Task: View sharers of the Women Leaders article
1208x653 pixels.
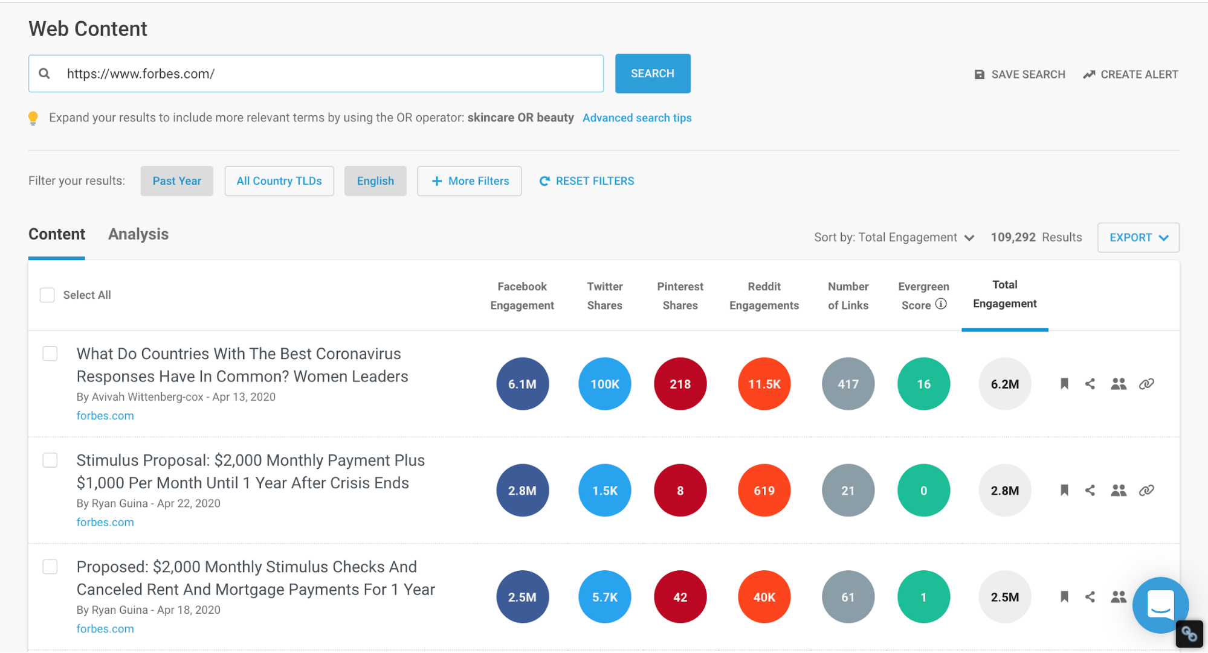Action: pos(1119,384)
